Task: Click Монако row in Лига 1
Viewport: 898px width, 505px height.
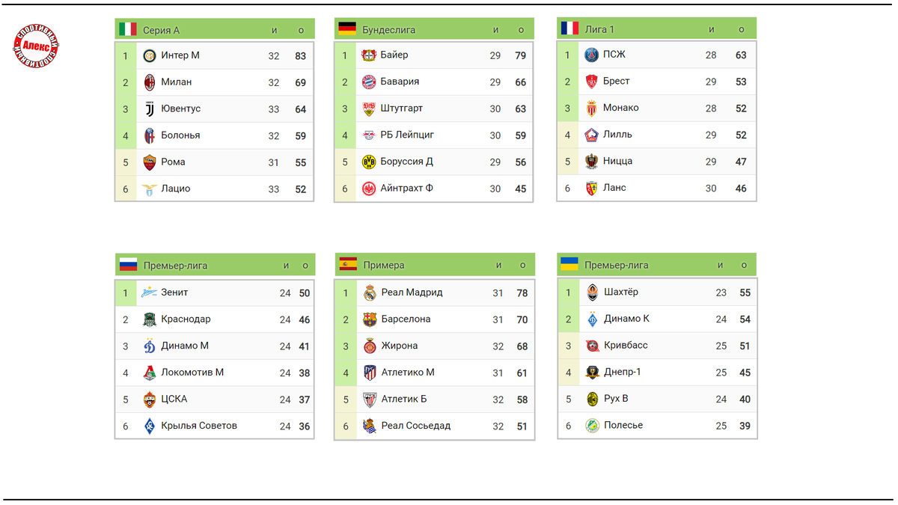Action: tap(657, 108)
